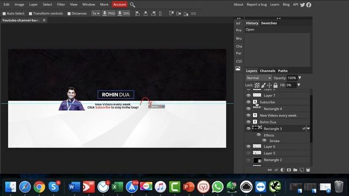
Task: Open the Normal blend mode dropdown
Action: click(x=258, y=78)
